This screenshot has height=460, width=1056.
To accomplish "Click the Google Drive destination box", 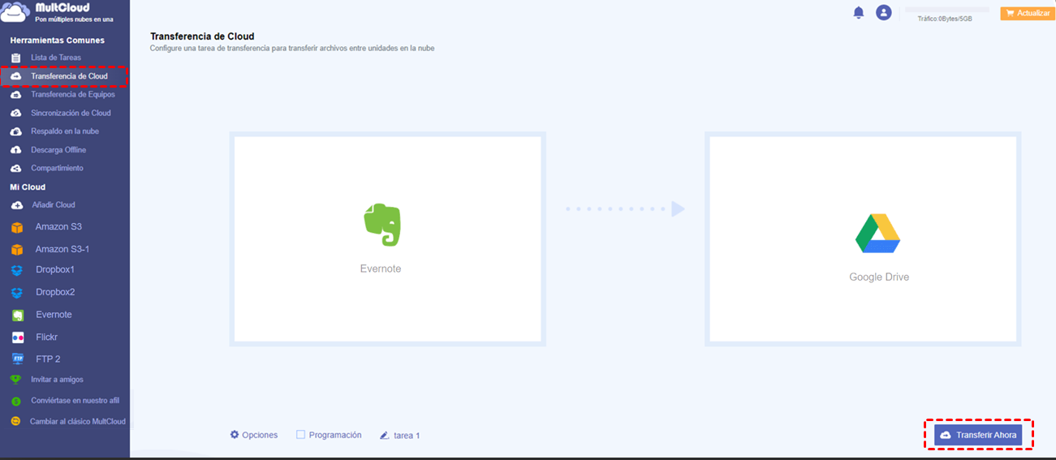I will click(863, 239).
